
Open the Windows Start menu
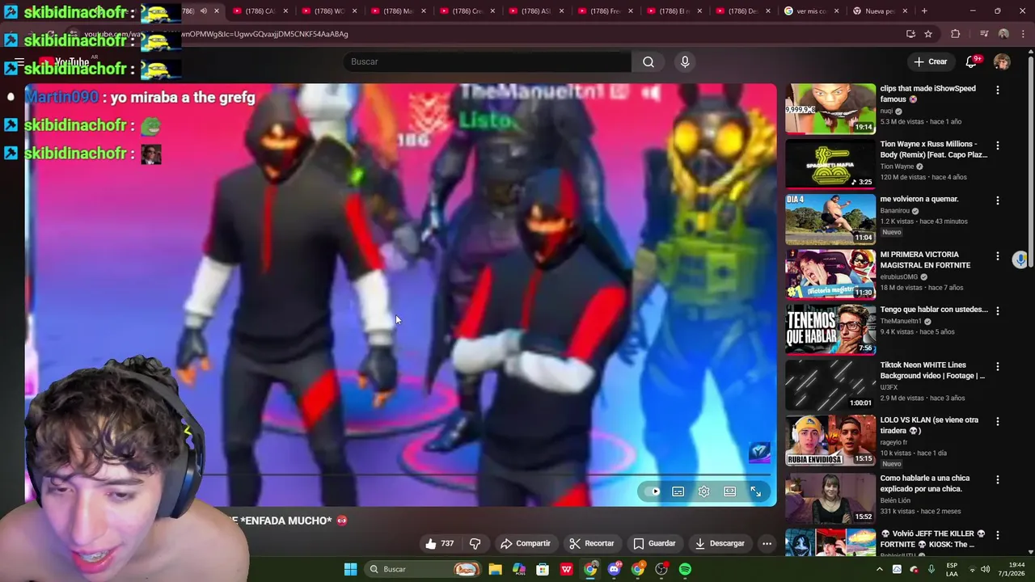pos(350,569)
